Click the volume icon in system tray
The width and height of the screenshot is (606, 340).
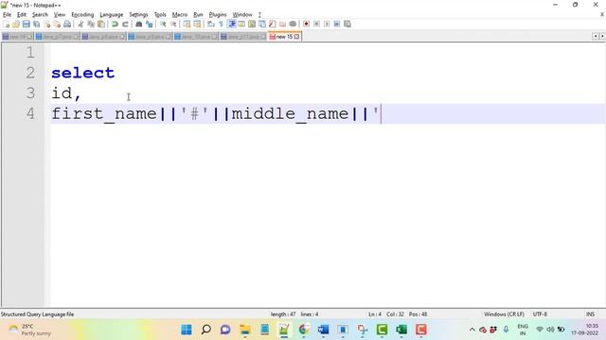tap(550, 330)
